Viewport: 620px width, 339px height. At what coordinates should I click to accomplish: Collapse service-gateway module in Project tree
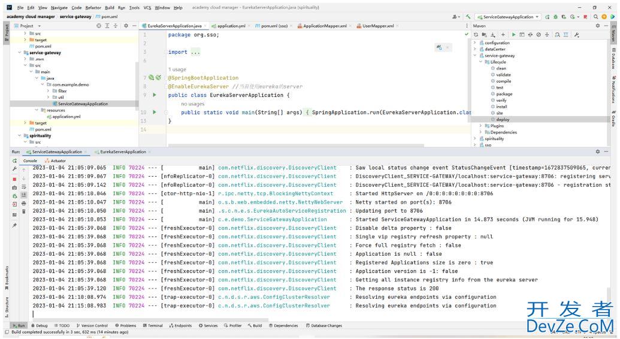tap(20, 53)
